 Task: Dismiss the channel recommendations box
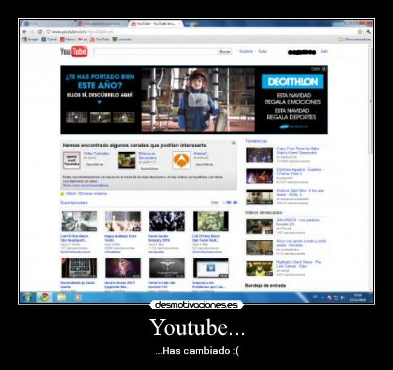(233, 143)
